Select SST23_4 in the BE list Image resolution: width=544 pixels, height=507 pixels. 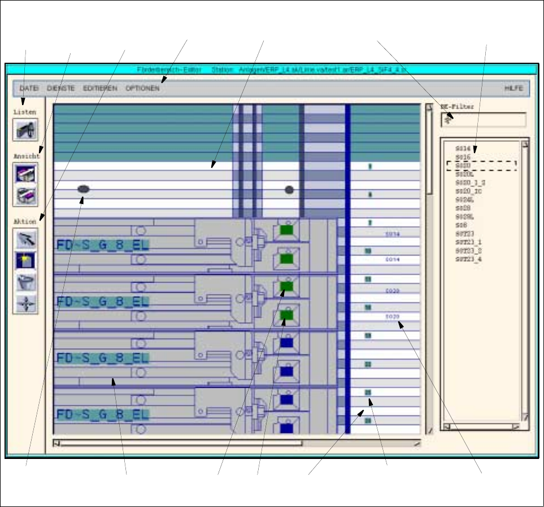468,259
